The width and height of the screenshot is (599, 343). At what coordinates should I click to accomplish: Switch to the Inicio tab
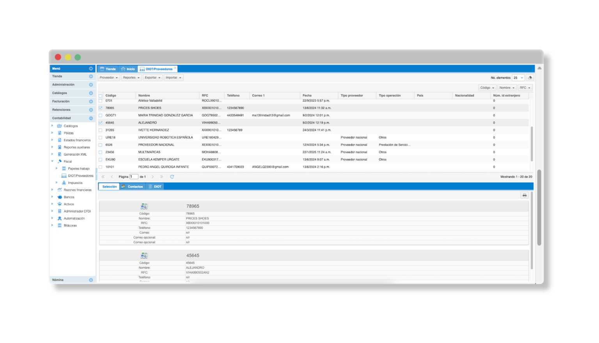(x=128, y=69)
